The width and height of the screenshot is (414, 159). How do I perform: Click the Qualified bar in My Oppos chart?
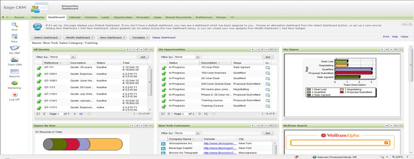353,69
